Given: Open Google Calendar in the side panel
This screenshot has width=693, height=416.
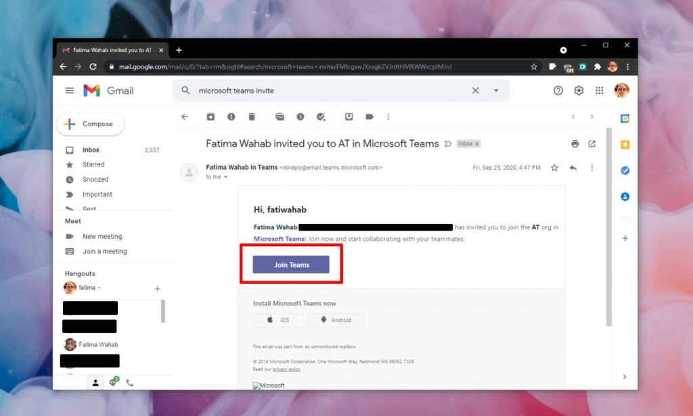Looking at the screenshot, I should click(625, 120).
